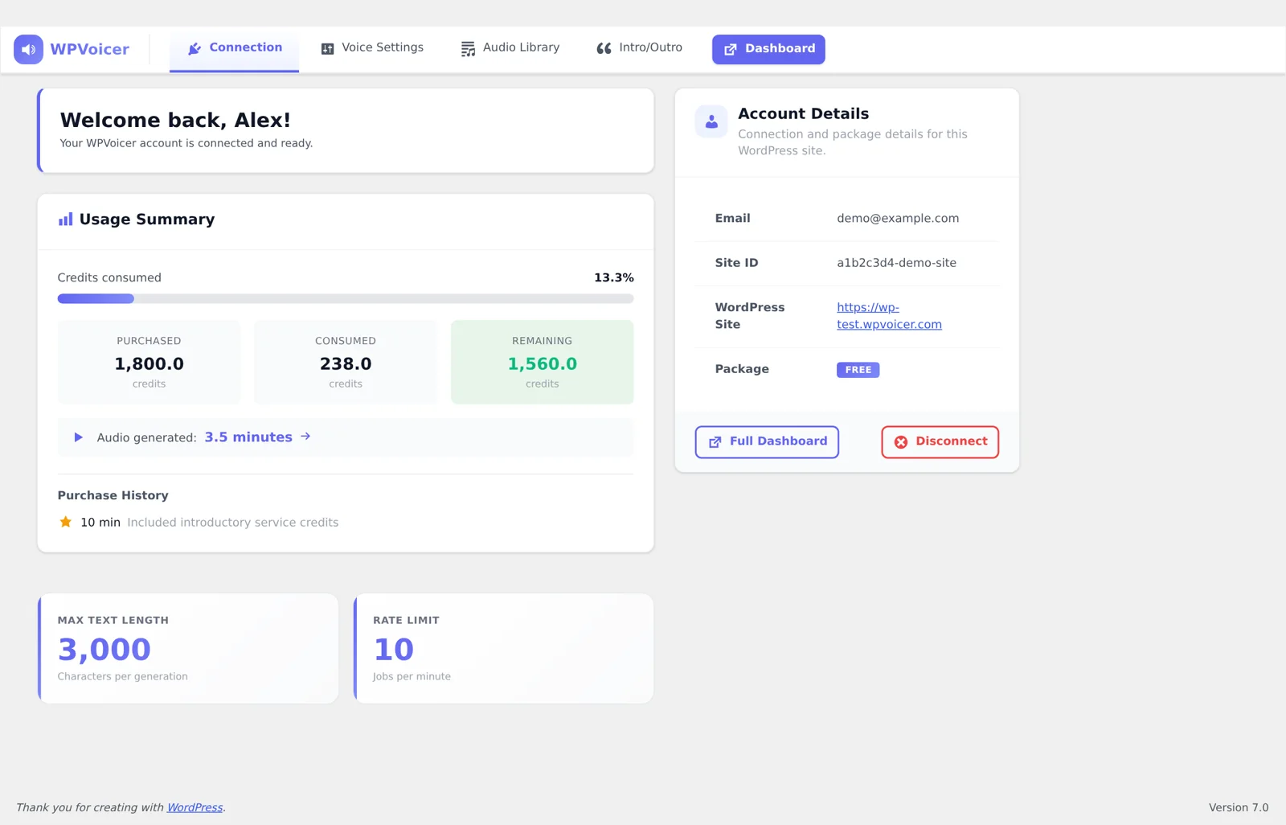Open the Audio Library tab
This screenshot has height=825, width=1286.
click(x=510, y=48)
